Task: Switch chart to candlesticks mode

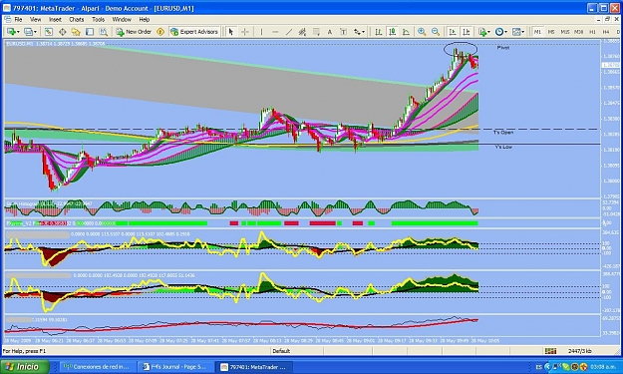Action: coord(392,32)
